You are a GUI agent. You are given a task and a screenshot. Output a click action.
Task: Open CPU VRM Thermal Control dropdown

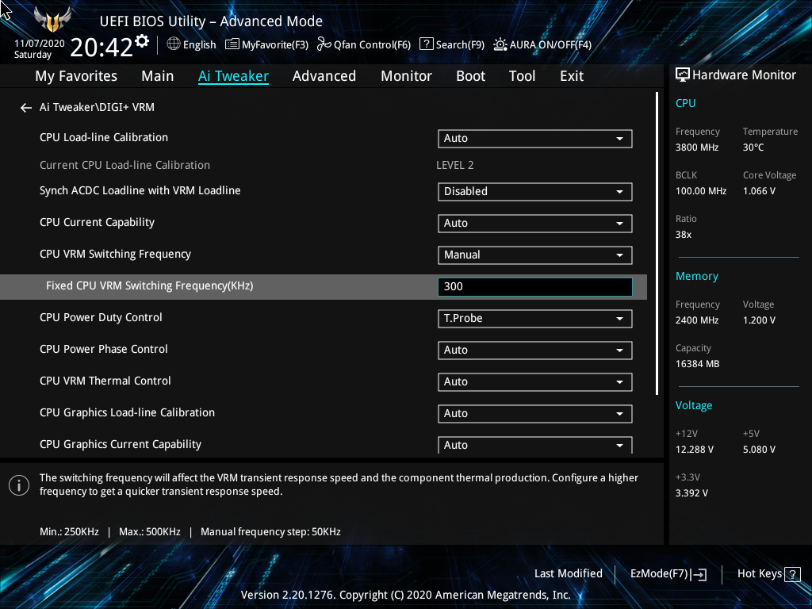(x=535, y=381)
